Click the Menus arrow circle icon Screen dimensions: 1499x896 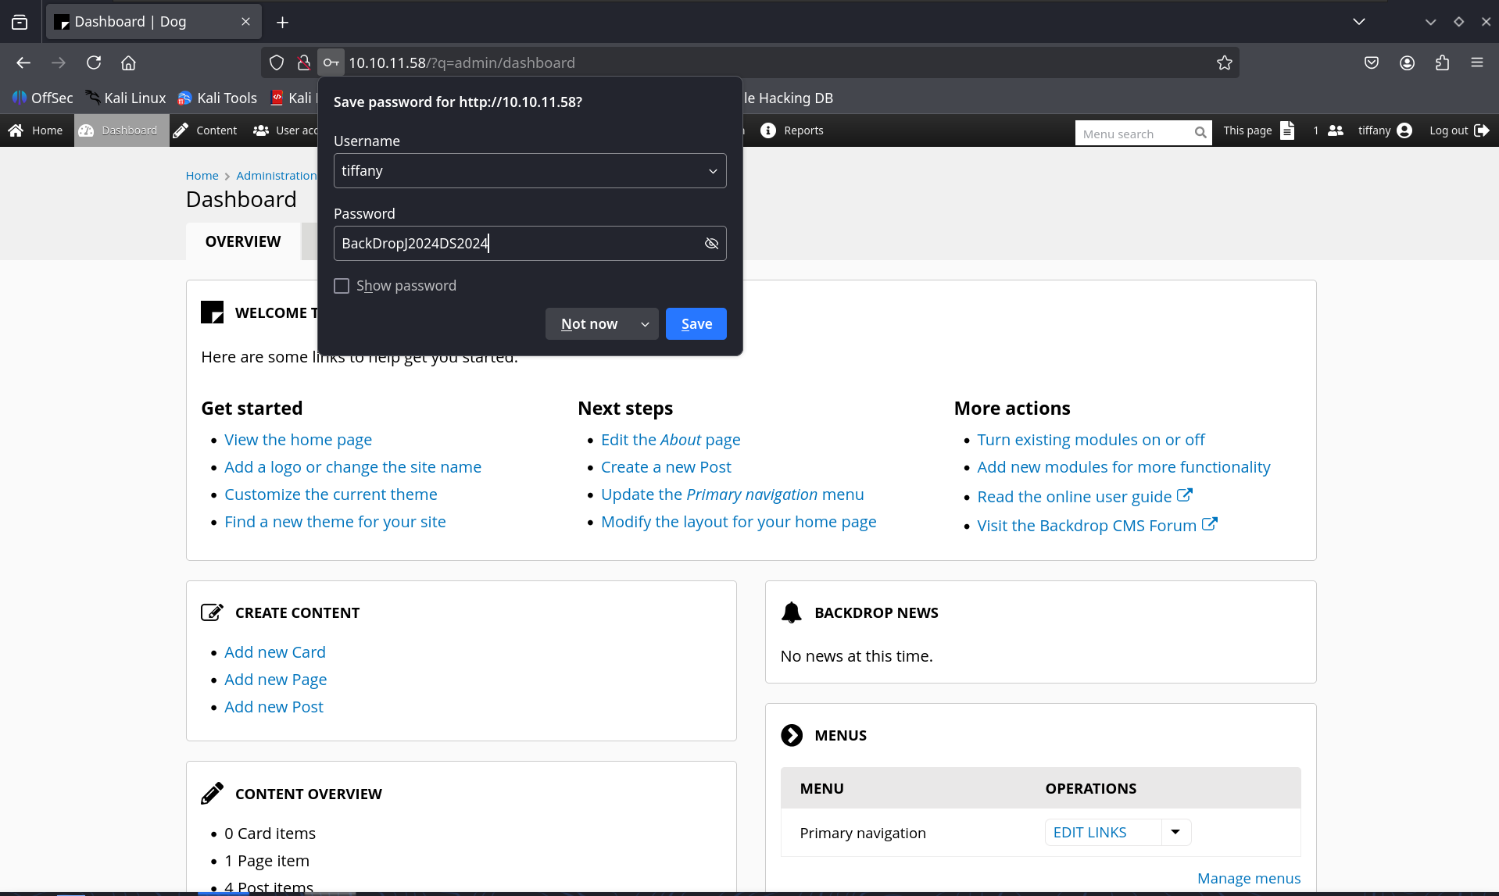click(792, 735)
